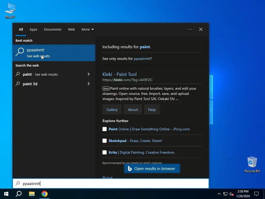Open This PC desktop icon
The width and height of the screenshot is (265, 199).
coord(10,11)
